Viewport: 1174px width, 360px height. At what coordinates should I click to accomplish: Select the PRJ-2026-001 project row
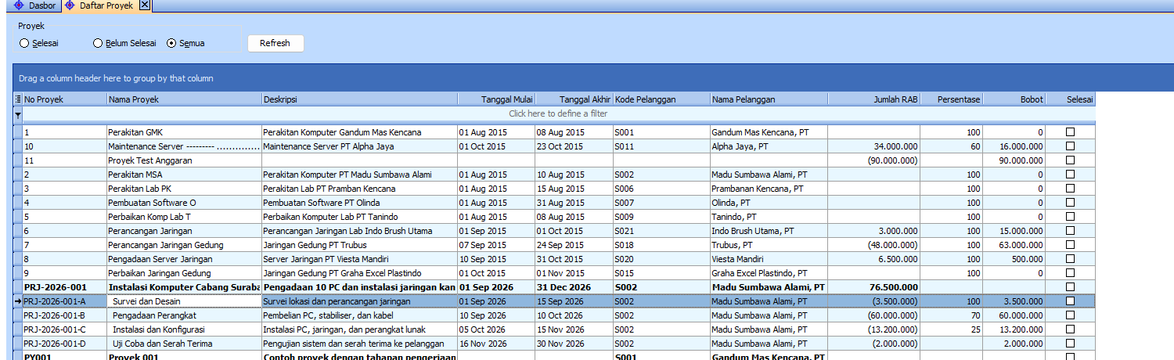tap(554, 287)
